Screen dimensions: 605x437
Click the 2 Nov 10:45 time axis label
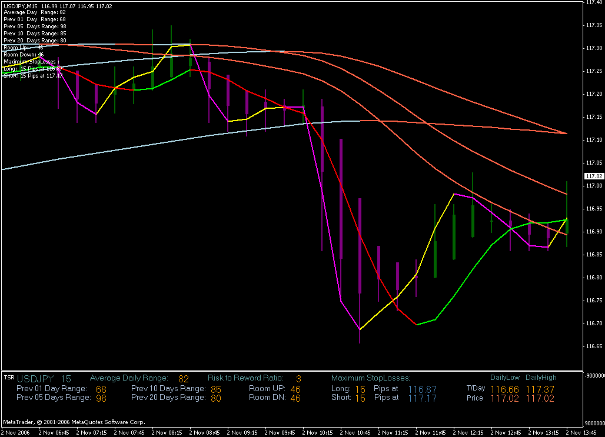(x=359, y=432)
